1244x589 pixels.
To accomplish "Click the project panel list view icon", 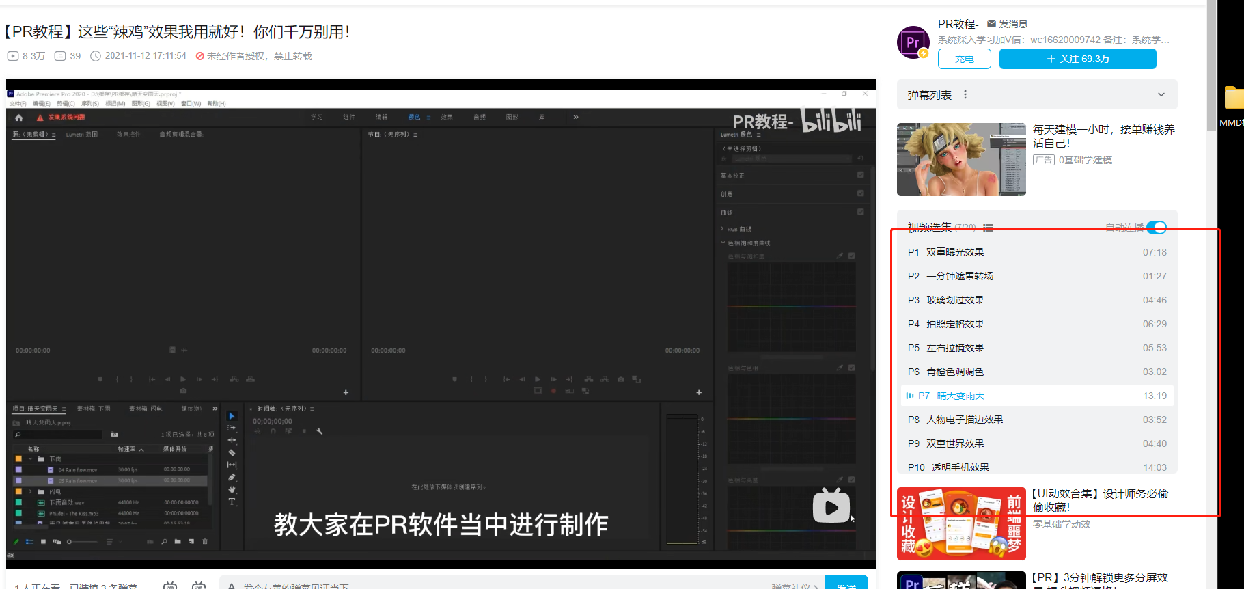I will [x=29, y=541].
